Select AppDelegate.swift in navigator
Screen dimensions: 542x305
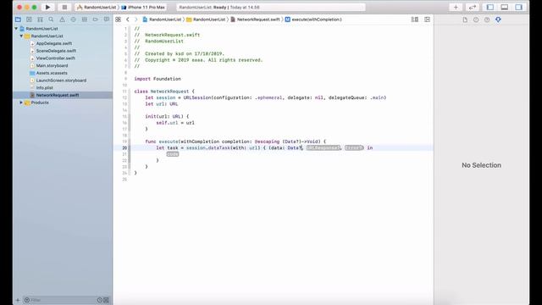click(54, 43)
